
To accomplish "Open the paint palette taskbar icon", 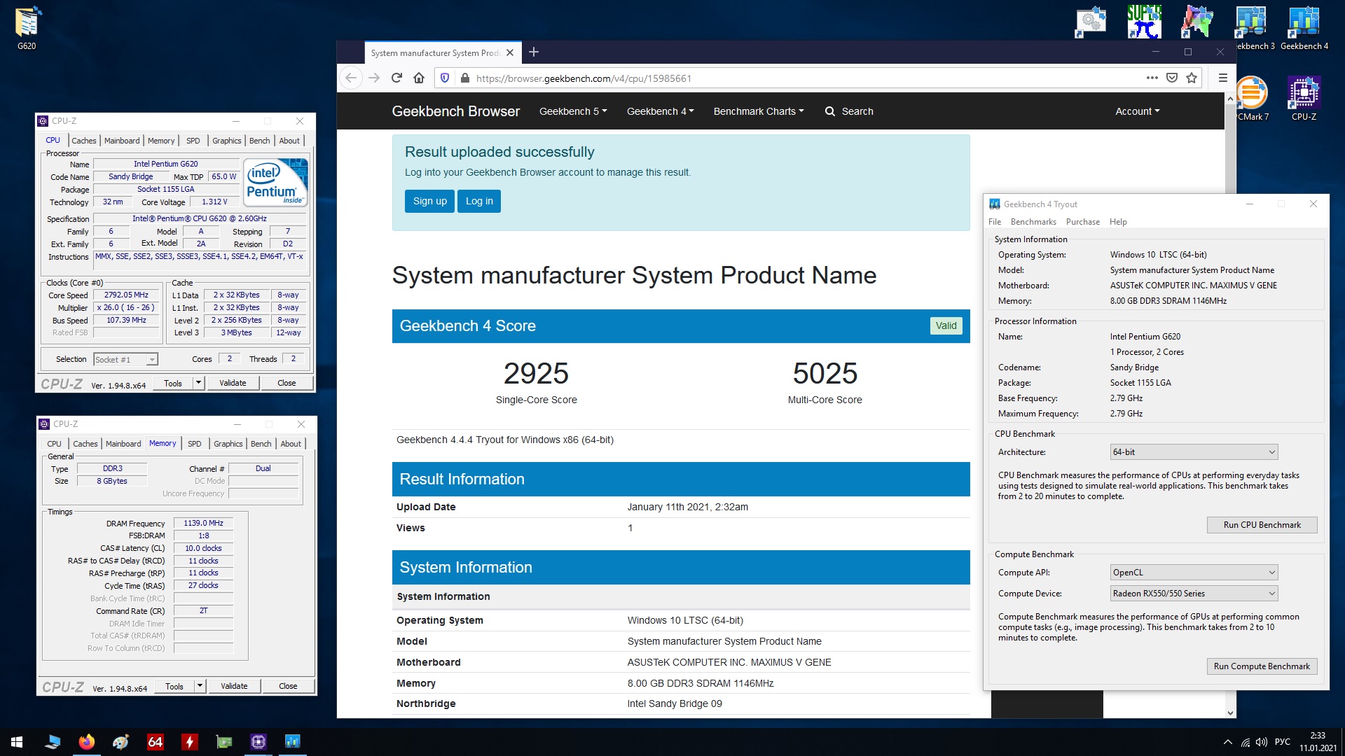I will click(120, 742).
